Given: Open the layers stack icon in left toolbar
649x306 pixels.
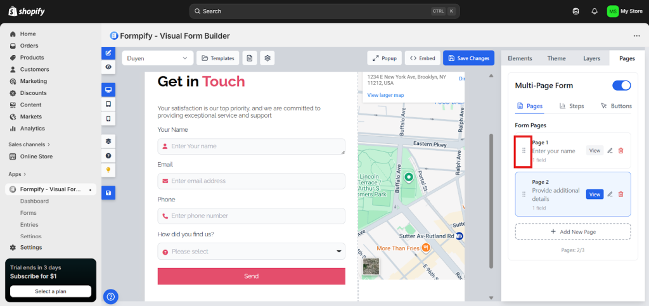Looking at the screenshot, I should 108,141.
